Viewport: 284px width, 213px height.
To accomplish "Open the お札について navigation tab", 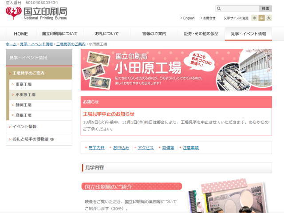I will coord(107,34).
